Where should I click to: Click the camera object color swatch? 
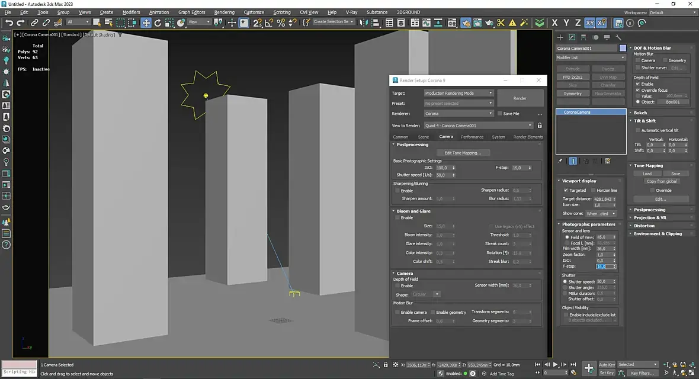click(x=623, y=49)
